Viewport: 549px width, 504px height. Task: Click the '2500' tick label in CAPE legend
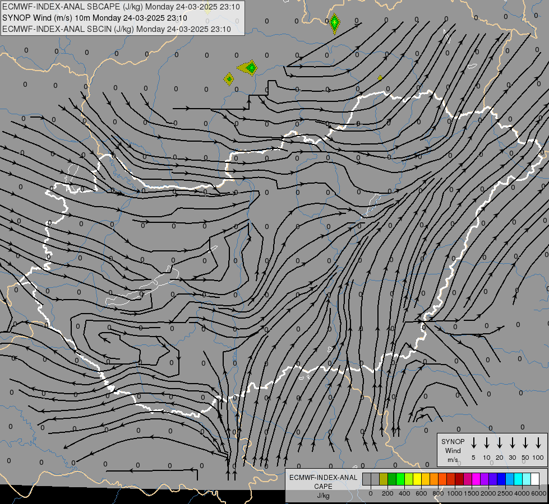click(x=505, y=493)
